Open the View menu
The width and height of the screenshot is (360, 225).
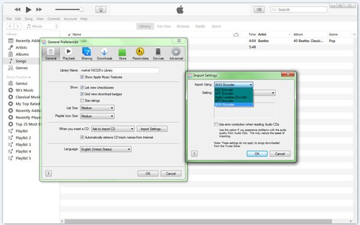pos(40,19)
